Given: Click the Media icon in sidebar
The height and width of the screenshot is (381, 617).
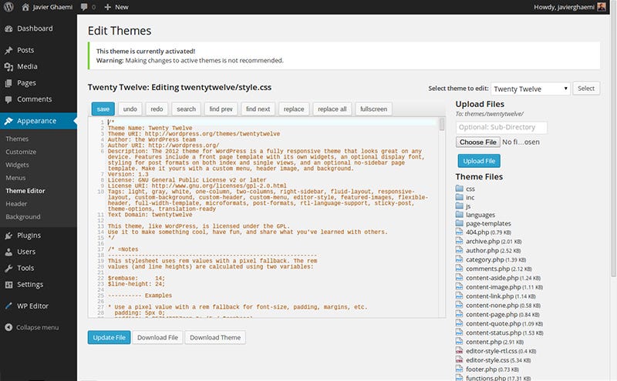Looking at the screenshot, I should point(8,67).
